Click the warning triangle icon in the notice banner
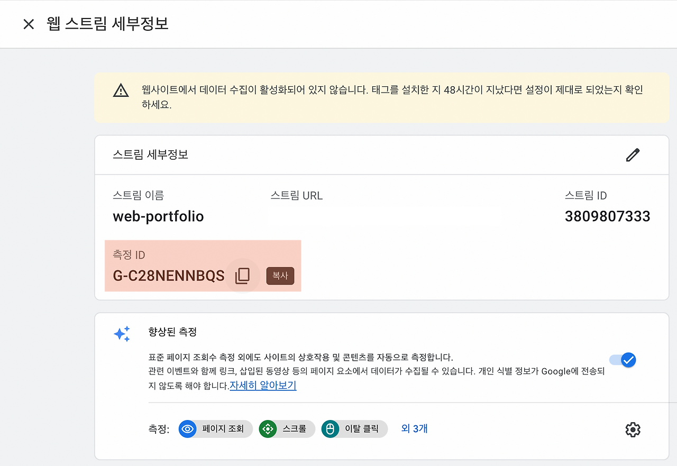The image size is (677, 466). click(121, 90)
